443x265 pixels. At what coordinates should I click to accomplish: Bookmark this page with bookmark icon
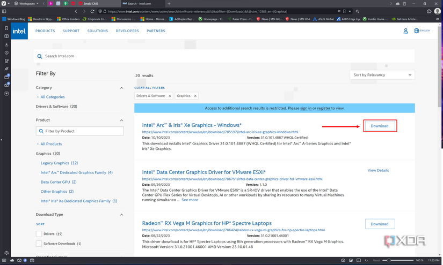(x=344, y=11)
